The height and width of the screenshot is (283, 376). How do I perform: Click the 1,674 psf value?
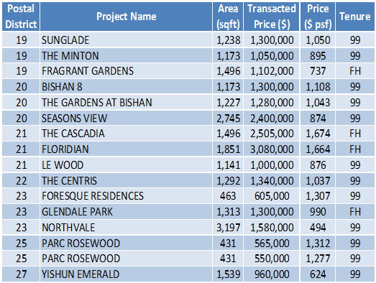[318, 134]
